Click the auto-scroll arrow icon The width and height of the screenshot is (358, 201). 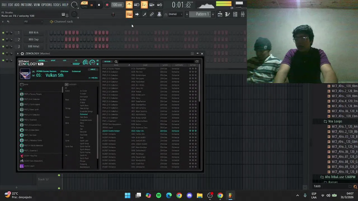click(137, 14)
